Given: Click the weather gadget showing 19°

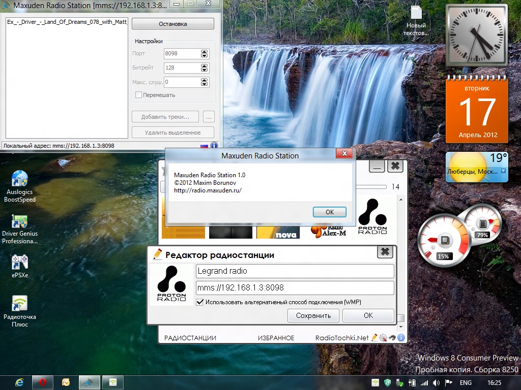Looking at the screenshot, I should coord(477,167).
